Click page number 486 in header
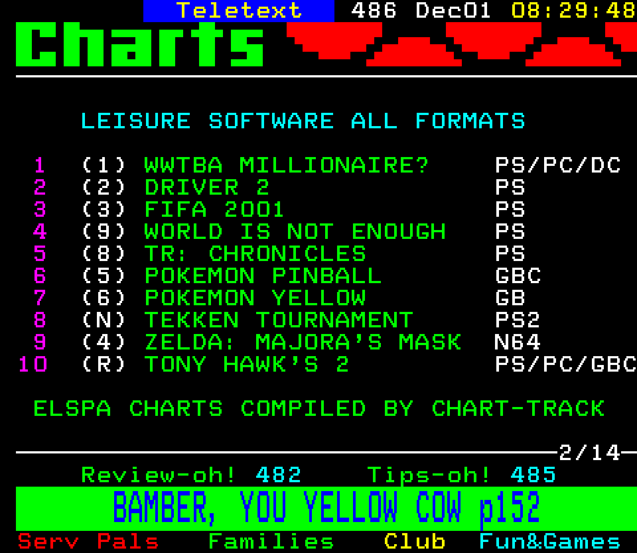 [x=374, y=11]
